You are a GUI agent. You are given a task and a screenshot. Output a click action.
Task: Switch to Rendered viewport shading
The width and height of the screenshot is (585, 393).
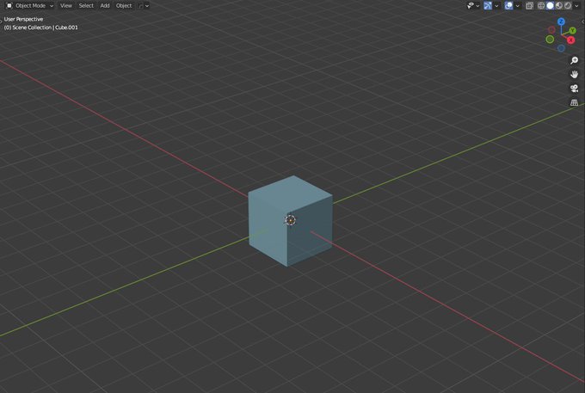[568, 6]
